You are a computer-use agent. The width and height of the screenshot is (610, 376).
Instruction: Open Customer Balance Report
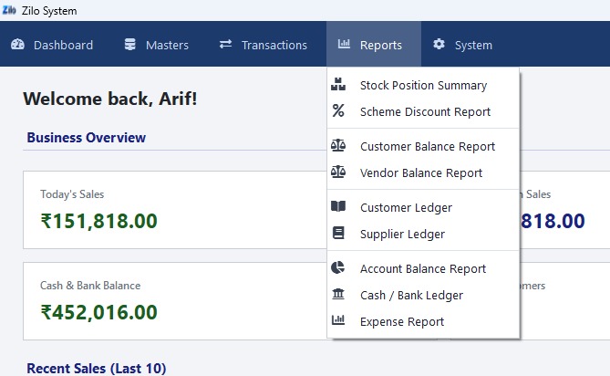(x=423, y=146)
